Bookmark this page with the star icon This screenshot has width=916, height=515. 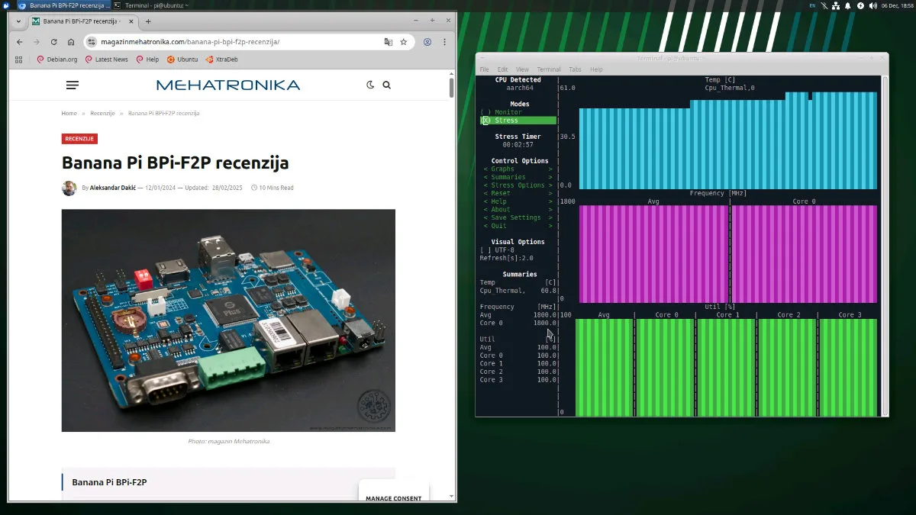click(x=404, y=42)
